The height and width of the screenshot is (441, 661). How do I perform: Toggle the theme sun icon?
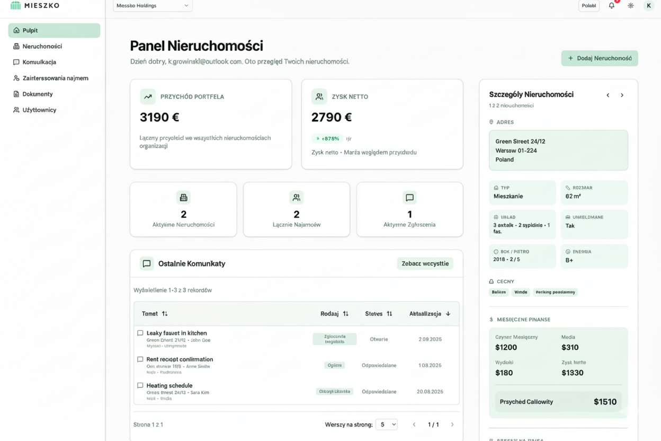coord(631,6)
